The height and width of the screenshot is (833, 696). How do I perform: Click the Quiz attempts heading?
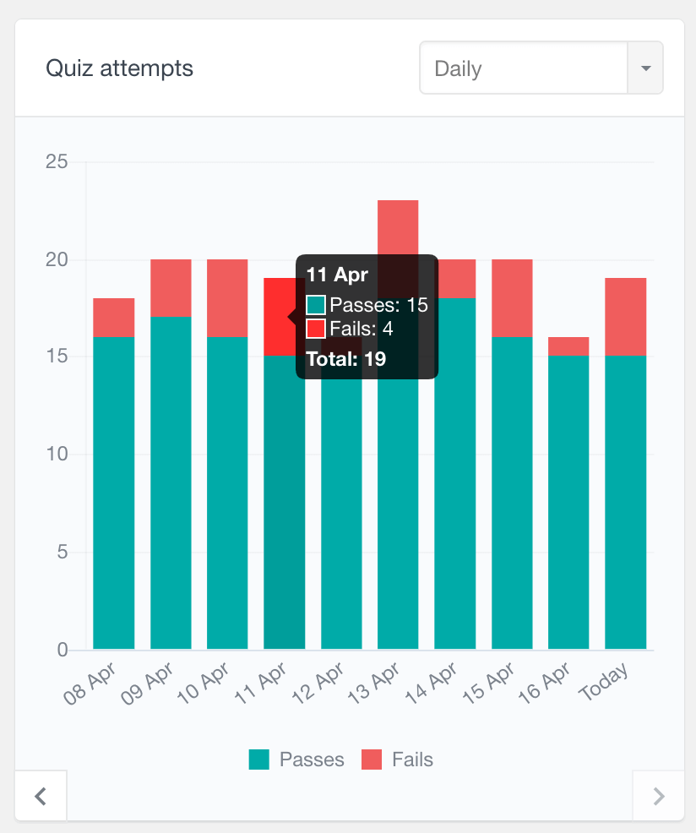119,68
